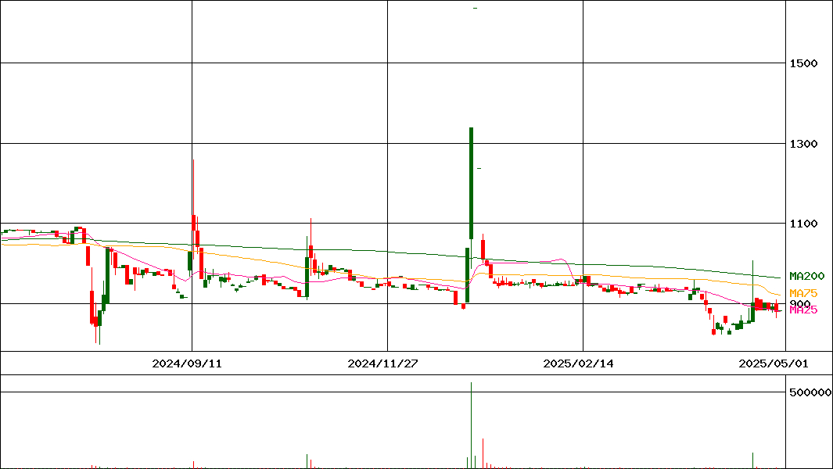Select the 2024/09/11 date label
This screenshot has height=469, width=833.
click(x=186, y=363)
